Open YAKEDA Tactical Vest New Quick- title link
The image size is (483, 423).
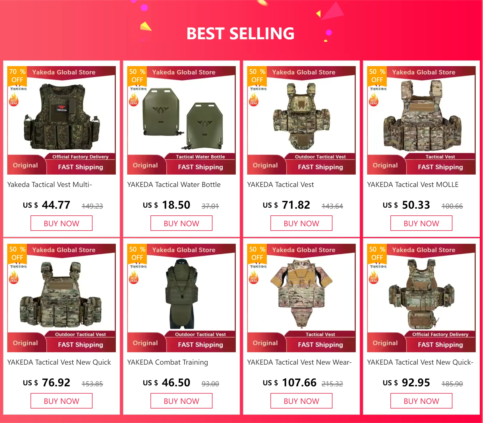(x=420, y=362)
